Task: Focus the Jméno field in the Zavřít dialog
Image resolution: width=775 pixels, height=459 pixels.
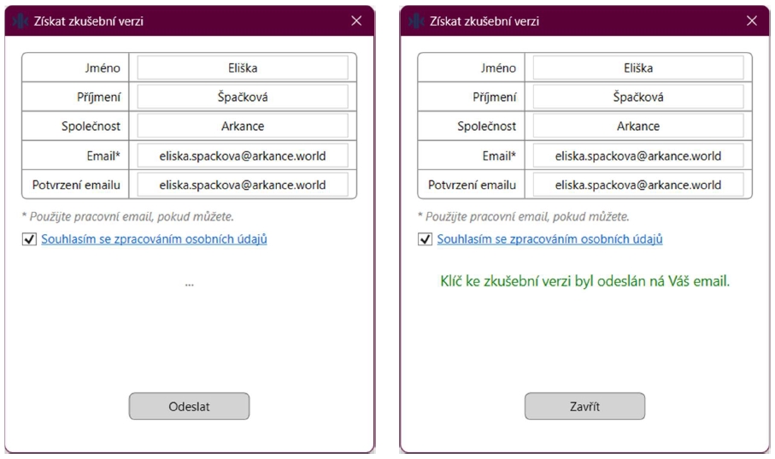Action: (637, 68)
